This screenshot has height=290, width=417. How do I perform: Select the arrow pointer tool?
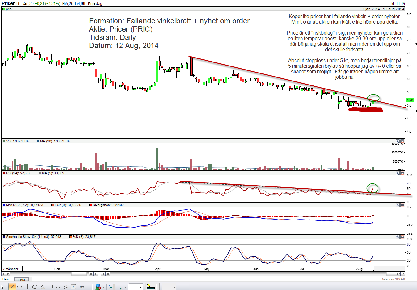pos(2,287)
